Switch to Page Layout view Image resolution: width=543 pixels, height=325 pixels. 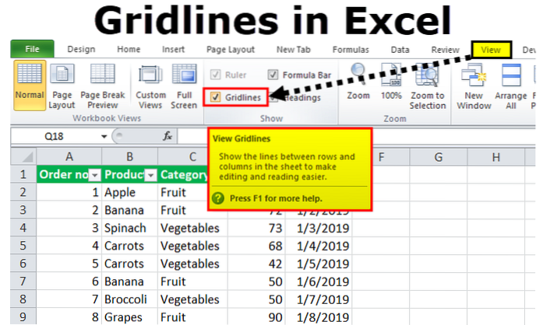pyautogui.click(x=62, y=86)
